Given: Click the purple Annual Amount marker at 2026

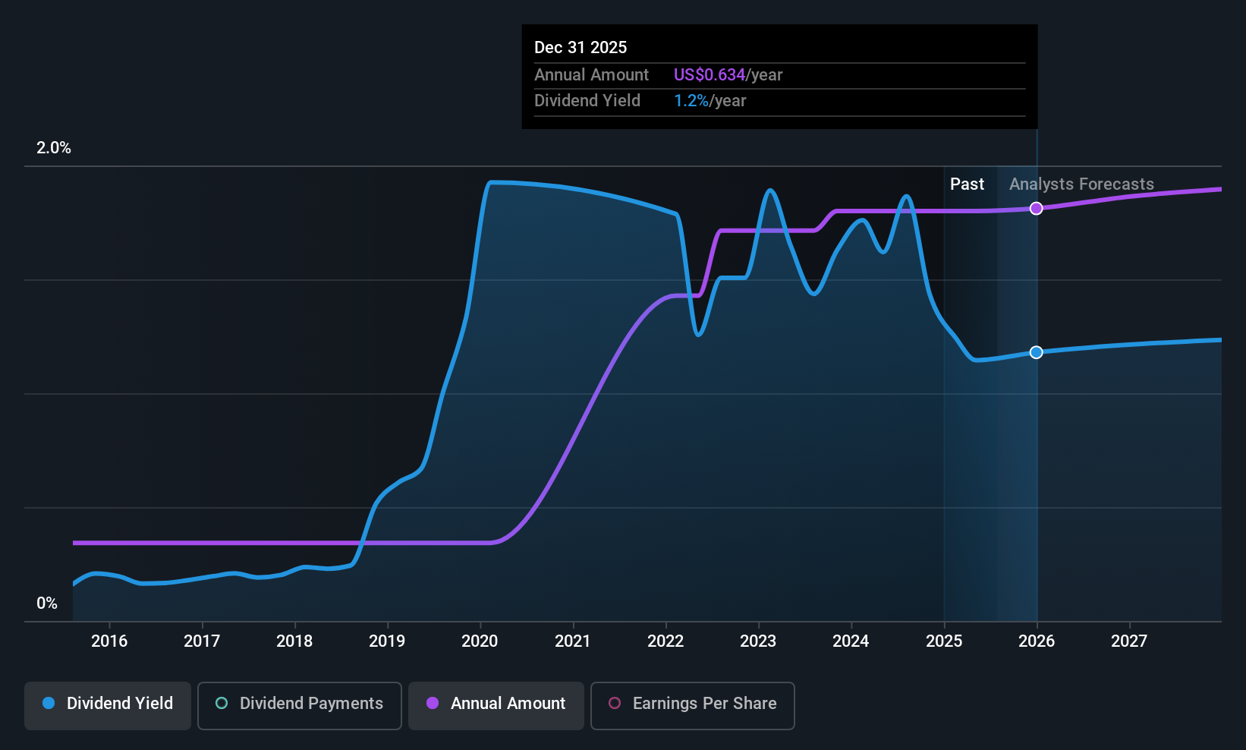Looking at the screenshot, I should (1037, 208).
